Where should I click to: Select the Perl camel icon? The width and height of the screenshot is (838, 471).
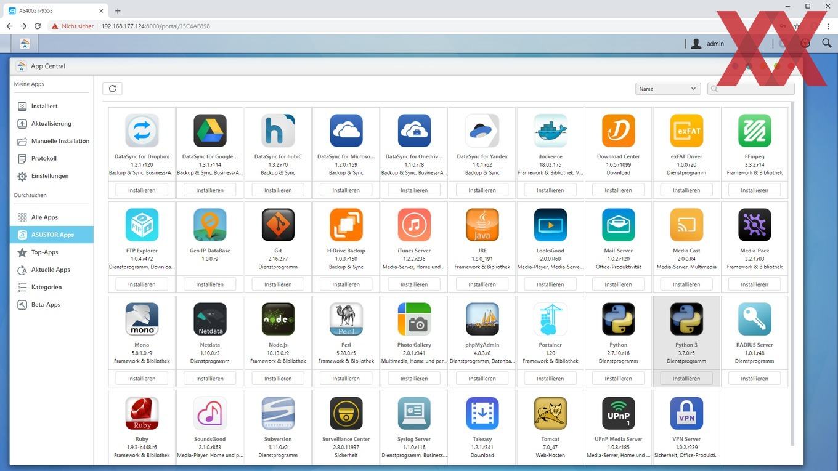click(x=346, y=319)
